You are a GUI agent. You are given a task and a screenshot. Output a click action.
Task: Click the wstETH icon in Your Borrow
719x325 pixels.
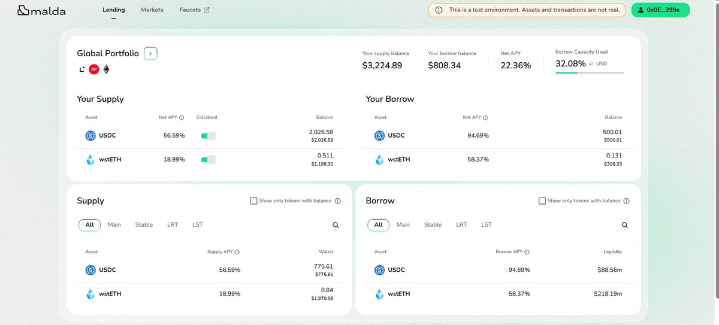click(x=379, y=160)
